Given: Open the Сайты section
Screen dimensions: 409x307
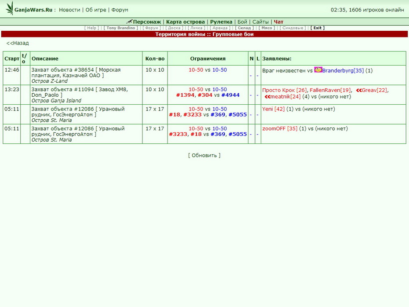Looking at the screenshot, I should [x=260, y=22].
